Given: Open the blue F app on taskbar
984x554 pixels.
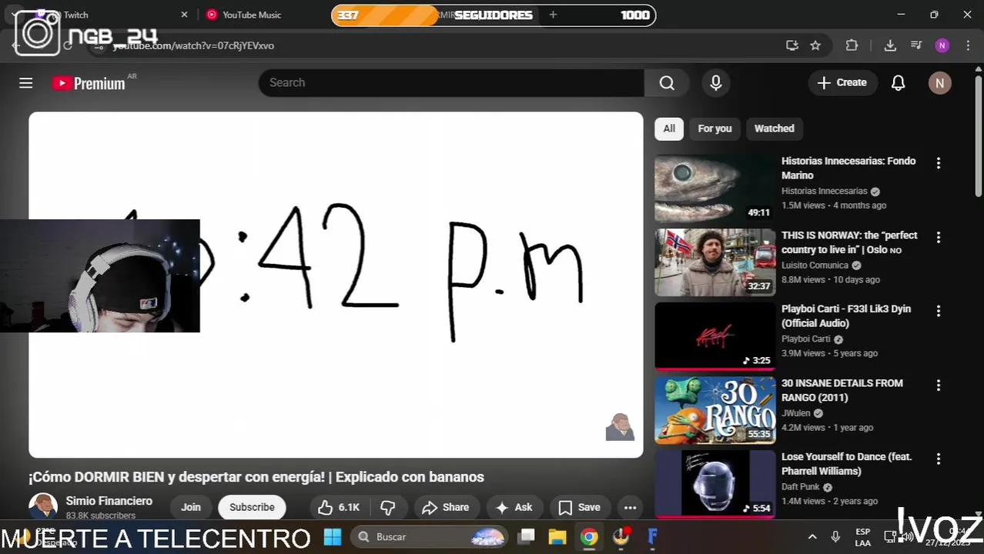Looking at the screenshot, I should pos(652,536).
